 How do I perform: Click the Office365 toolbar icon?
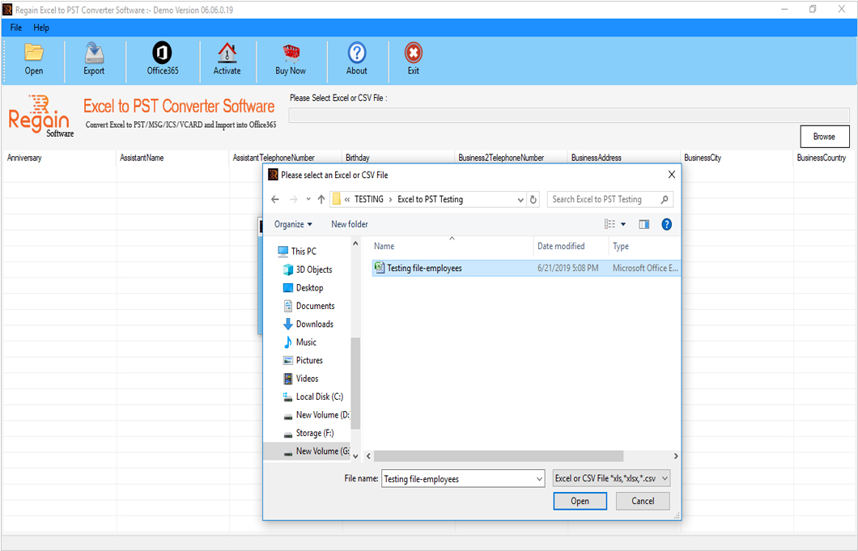pyautogui.click(x=162, y=58)
